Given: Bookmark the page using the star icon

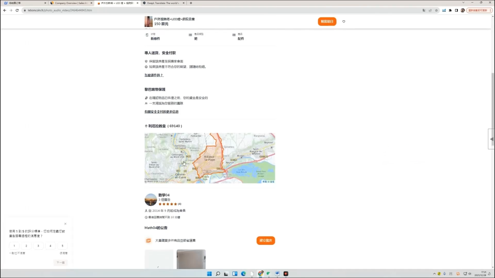Looking at the screenshot, I should coord(436,10).
